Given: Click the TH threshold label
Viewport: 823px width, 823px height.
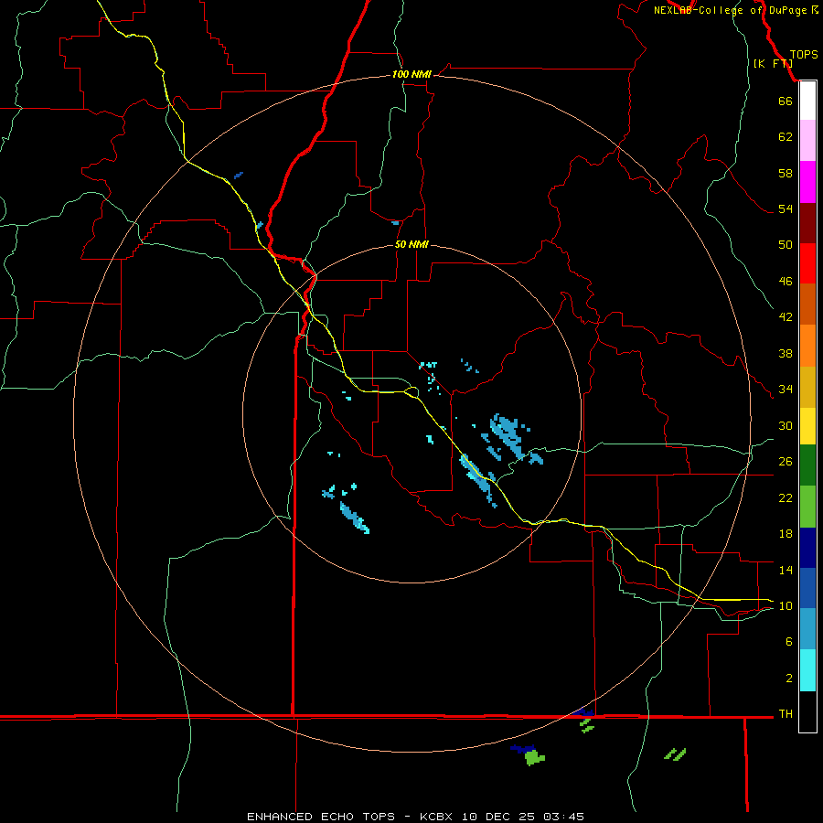Looking at the screenshot, I should tap(786, 713).
